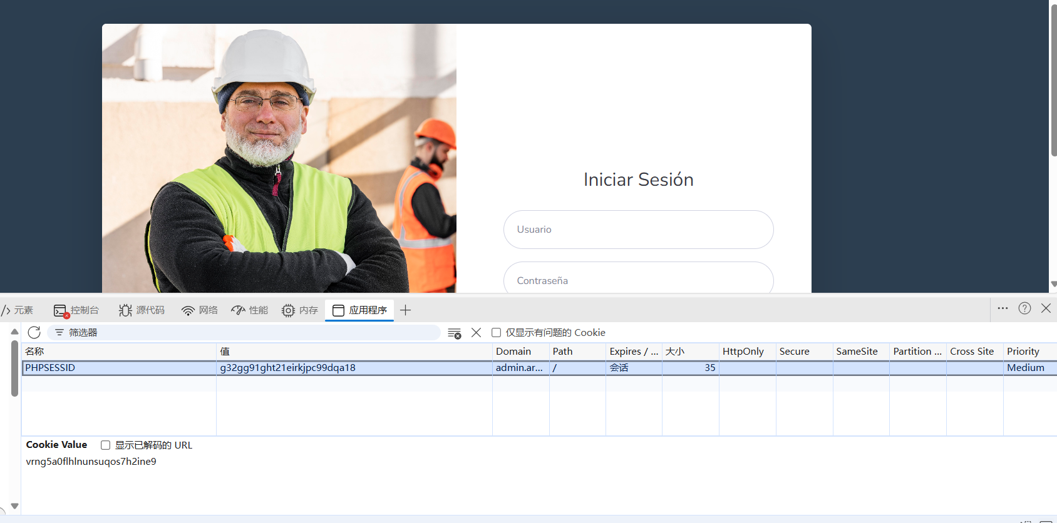Screen dimensions: 1057x523
Task: Switch to the 控制台 console tab
Action: point(76,310)
